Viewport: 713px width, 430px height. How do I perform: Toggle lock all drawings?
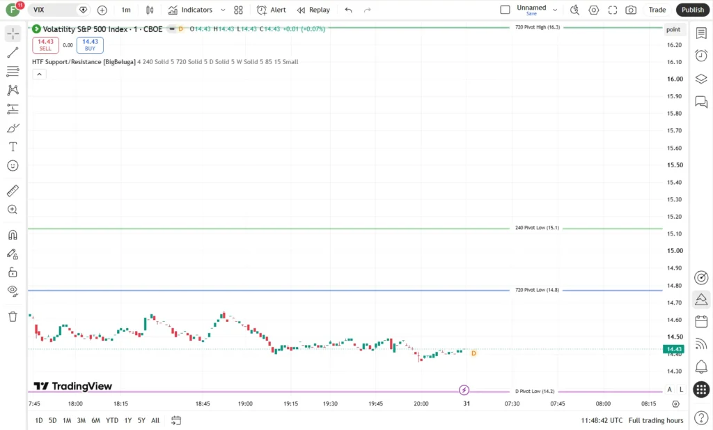(13, 272)
